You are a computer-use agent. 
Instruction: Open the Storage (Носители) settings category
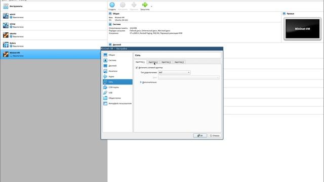117,71
